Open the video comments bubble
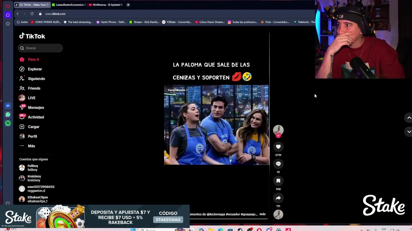 coord(278,164)
